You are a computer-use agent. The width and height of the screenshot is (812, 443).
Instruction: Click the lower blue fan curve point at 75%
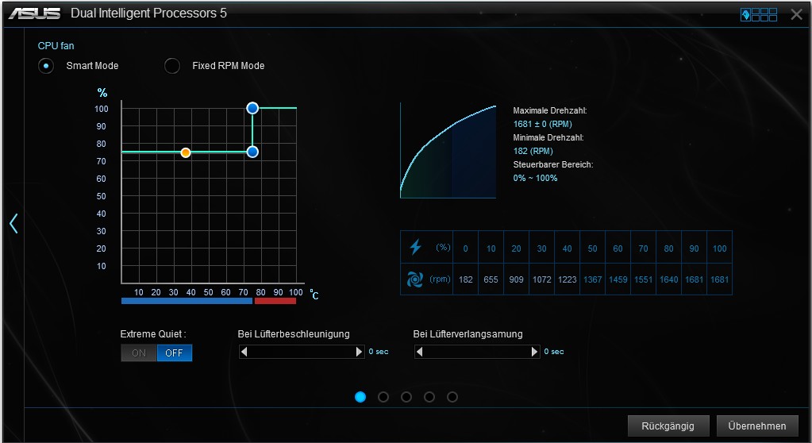252,152
